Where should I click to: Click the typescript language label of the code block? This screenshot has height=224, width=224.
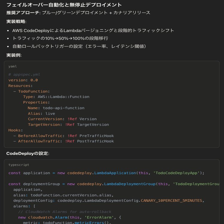point(19,165)
